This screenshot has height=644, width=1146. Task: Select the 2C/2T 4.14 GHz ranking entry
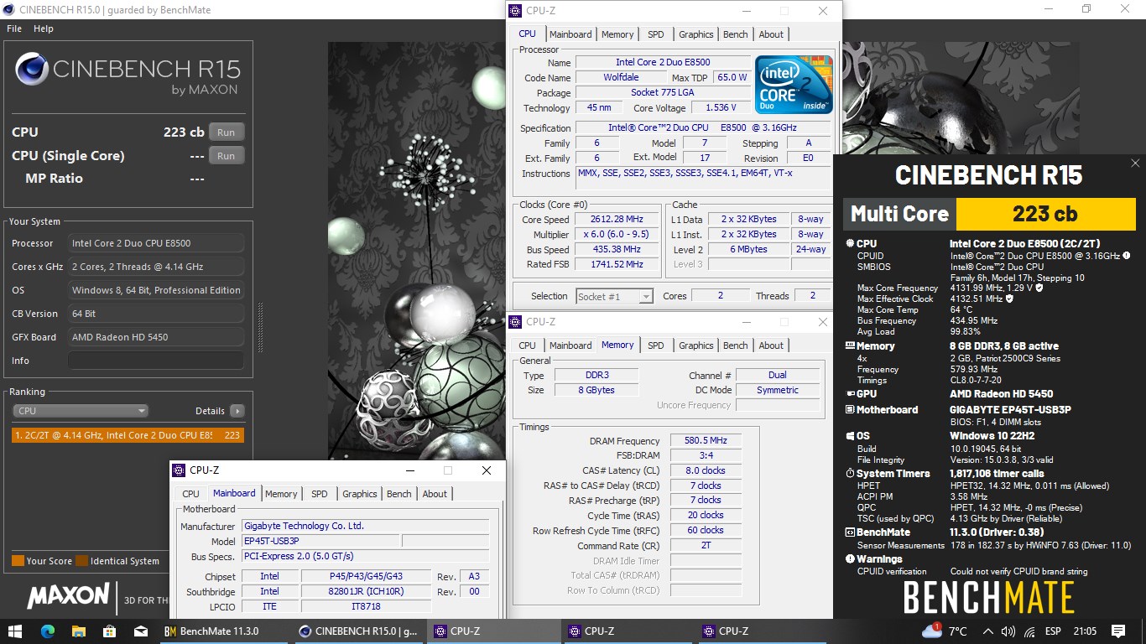click(x=128, y=434)
